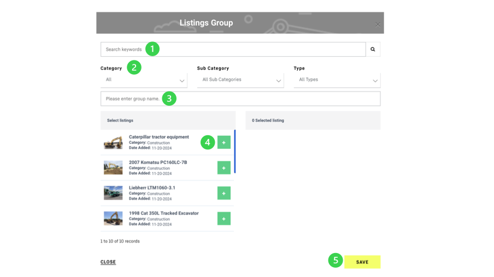The height and width of the screenshot is (277, 494).
Task: Add Caterpillar tractor equipment with plus button
Action: 224,142
